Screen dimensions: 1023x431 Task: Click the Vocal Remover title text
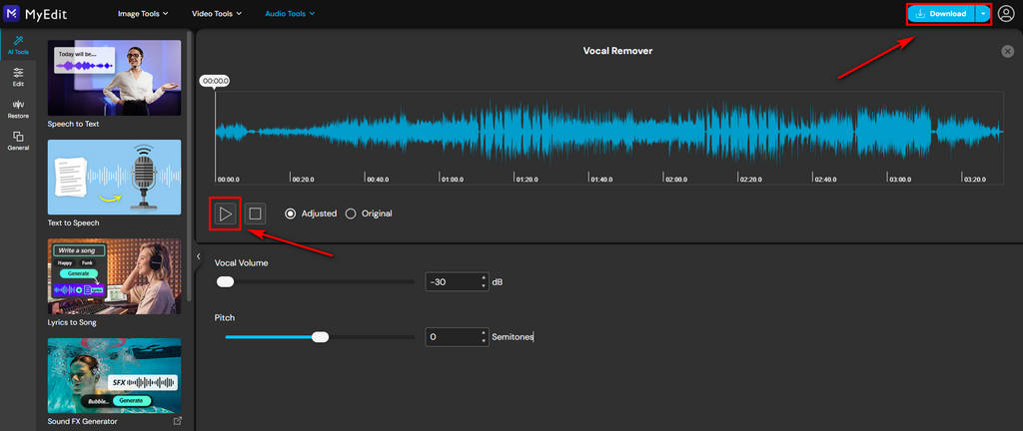617,51
